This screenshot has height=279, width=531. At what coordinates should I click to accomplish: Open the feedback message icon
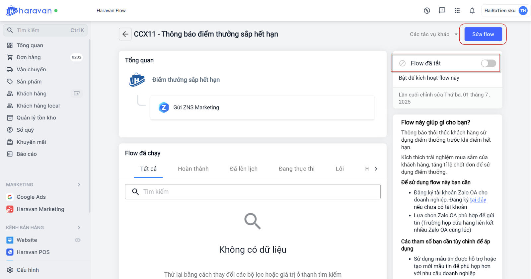pyautogui.click(x=442, y=11)
